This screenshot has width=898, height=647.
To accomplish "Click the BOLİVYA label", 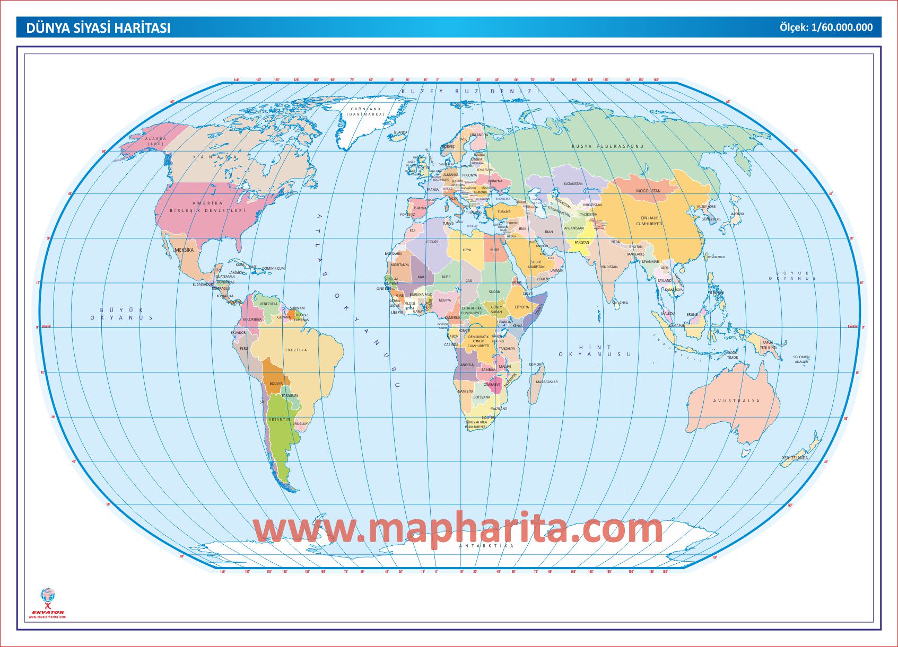I will click(x=276, y=383).
